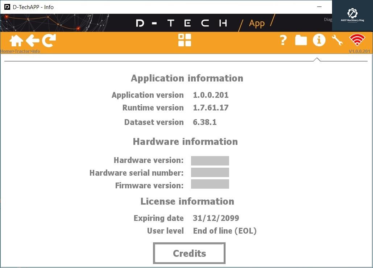Navigate using the Home breadcrumb link

tap(6, 51)
